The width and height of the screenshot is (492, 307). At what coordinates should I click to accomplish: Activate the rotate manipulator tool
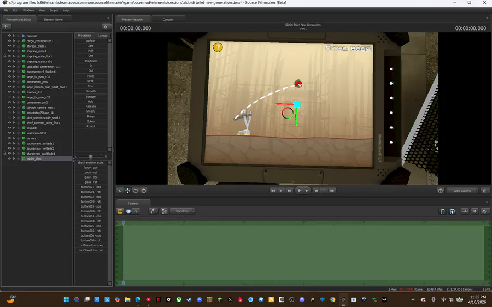click(136, 191)
